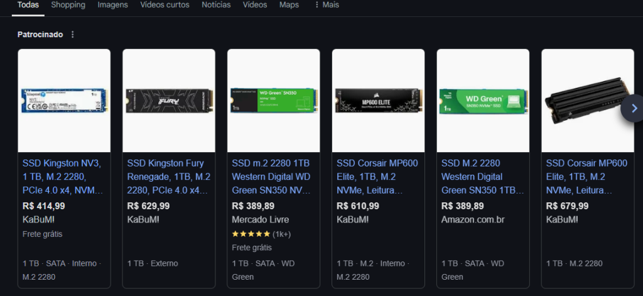Open the SSD Kingston Fury Renegade link
Image resolution: width=643 pixels, height=296 pixels.
point(168,177)
